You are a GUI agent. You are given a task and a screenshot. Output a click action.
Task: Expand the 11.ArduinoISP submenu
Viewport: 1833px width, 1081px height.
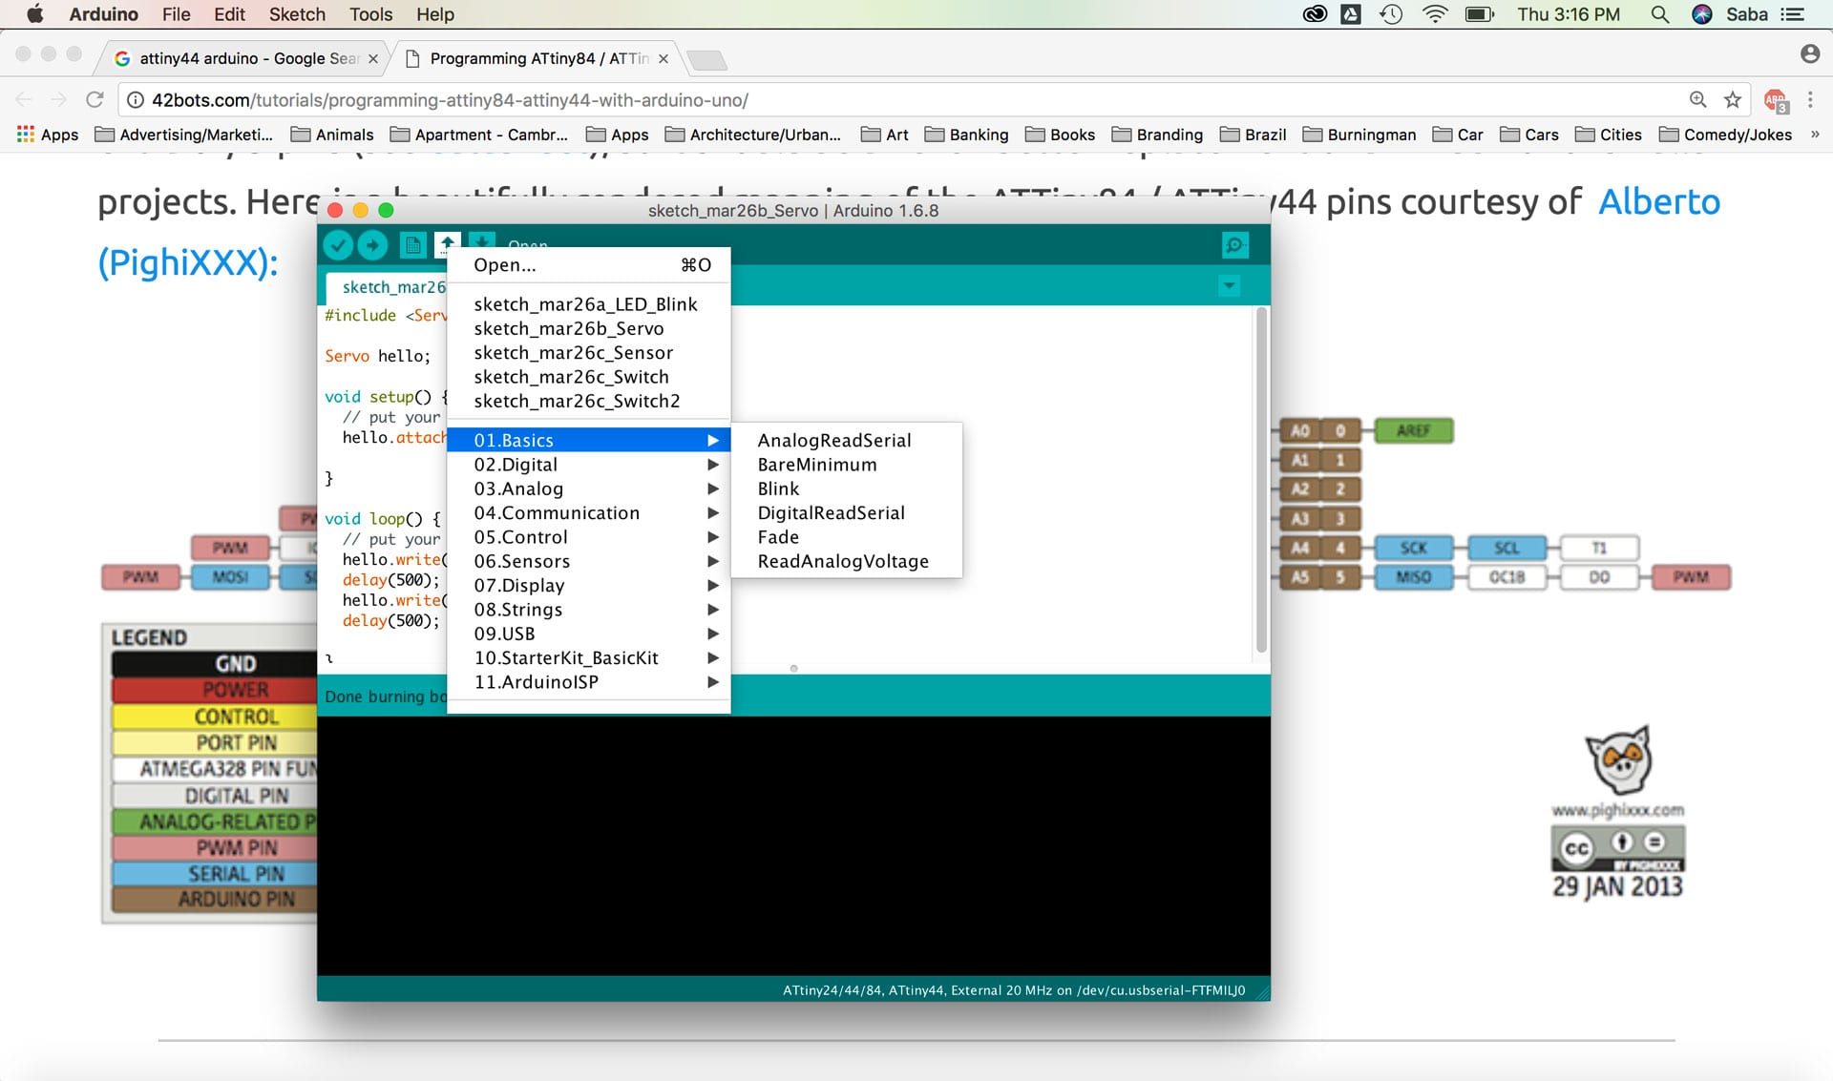click(x=589, y=682)
